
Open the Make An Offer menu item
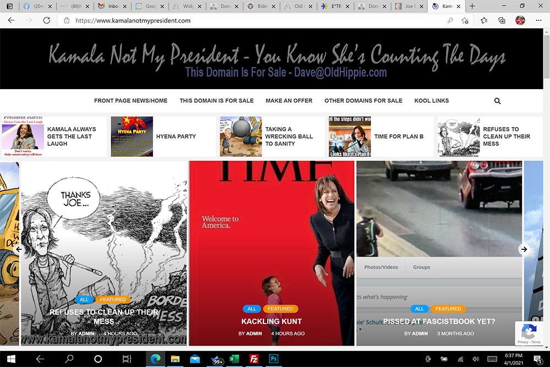click(x=289, y=101)
